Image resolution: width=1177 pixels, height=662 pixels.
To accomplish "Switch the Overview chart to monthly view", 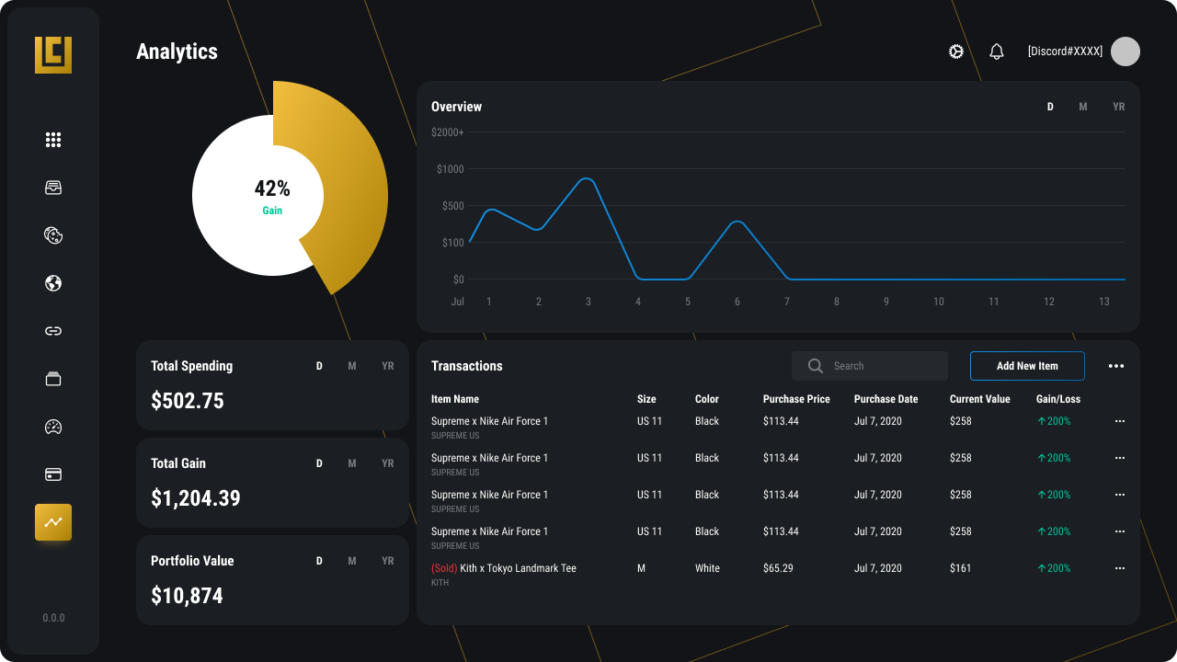I will [x=1083, y=107].
